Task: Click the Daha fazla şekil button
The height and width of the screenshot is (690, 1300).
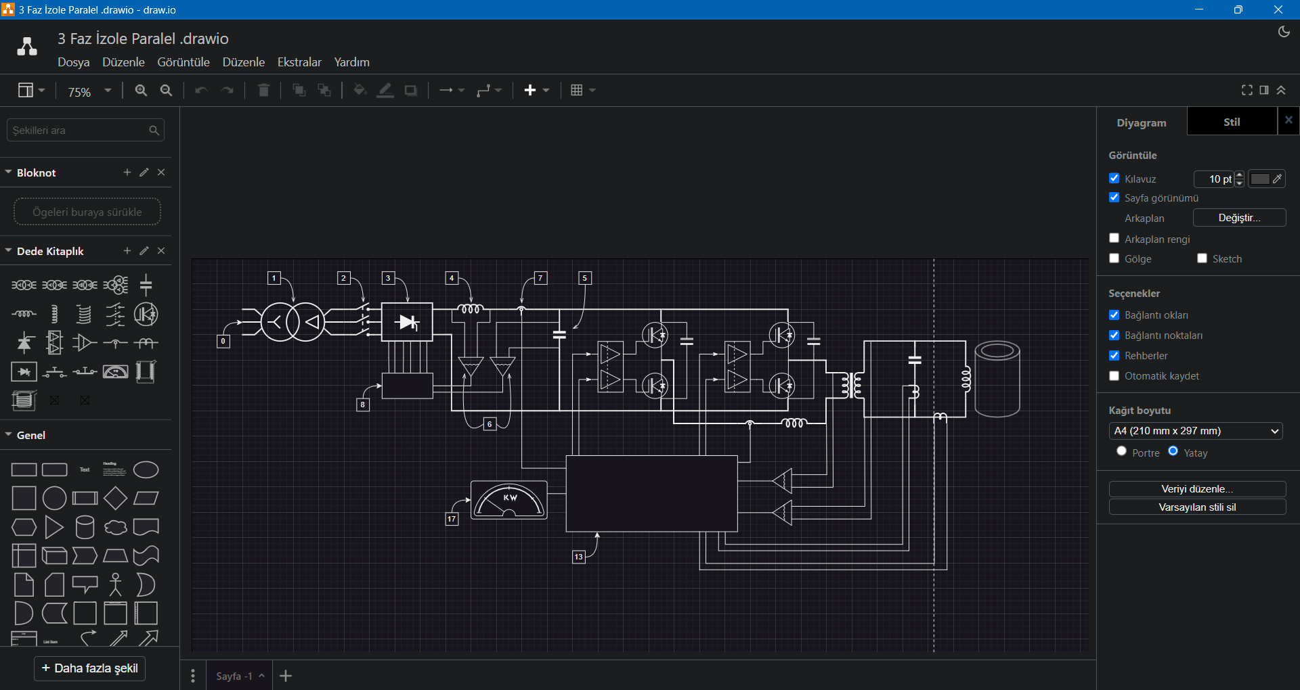Action: pyautogui.click(x=90, y=668)
